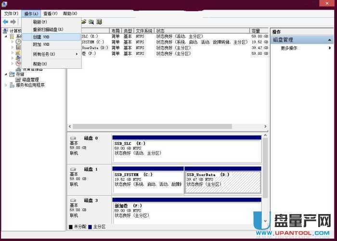Click the Forward arrow toolbar icon

click(13, 22)
